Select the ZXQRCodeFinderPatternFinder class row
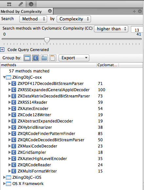144x190 pixels. pos(72,134)
